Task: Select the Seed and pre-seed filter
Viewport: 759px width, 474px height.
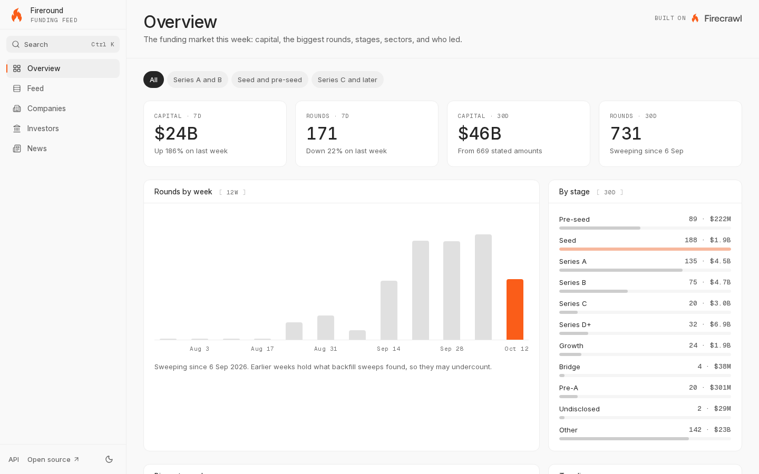Action: click(x=270, y=80)
